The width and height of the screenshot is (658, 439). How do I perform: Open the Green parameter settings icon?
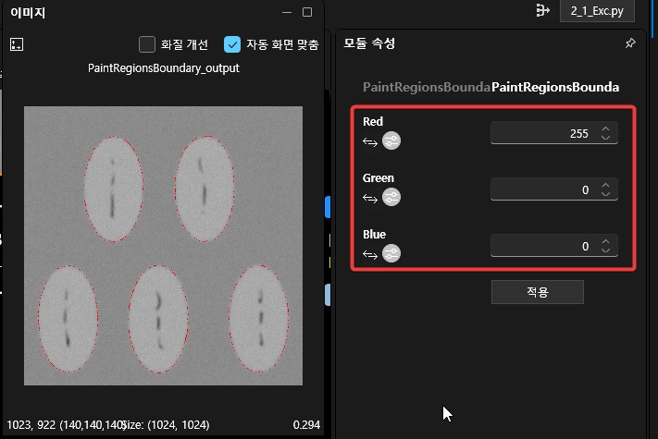click(391, 197)
